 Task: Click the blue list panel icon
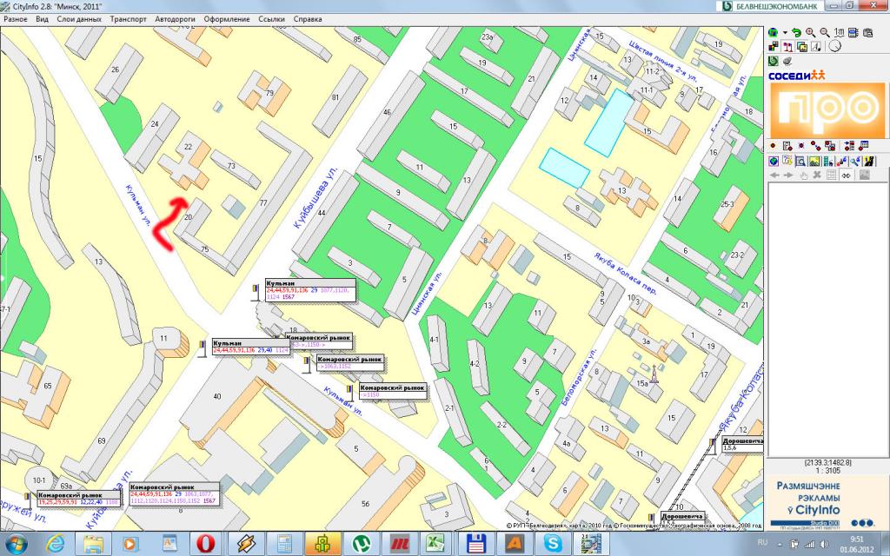point(853,33)
